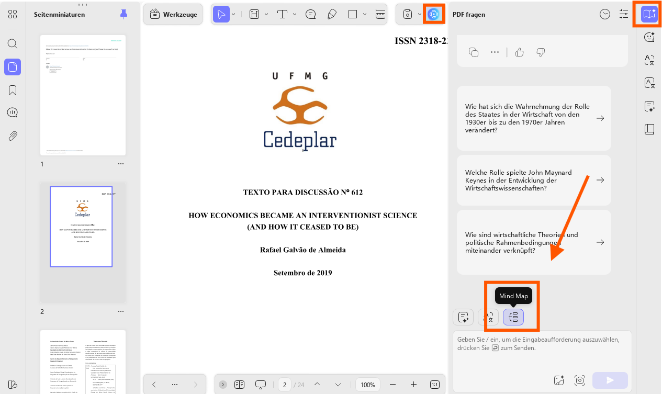The width and height of the screenshot is (662, 394).
Task: Open more options for AI response
Action: (x=495, y=52)
